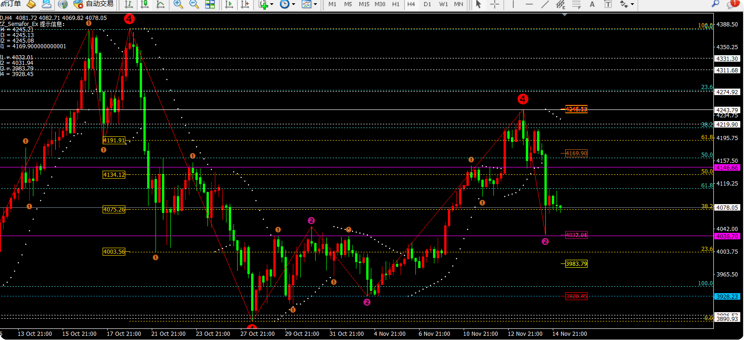
Task: Select the cursor arrow tool
Action: click(479, 4)
